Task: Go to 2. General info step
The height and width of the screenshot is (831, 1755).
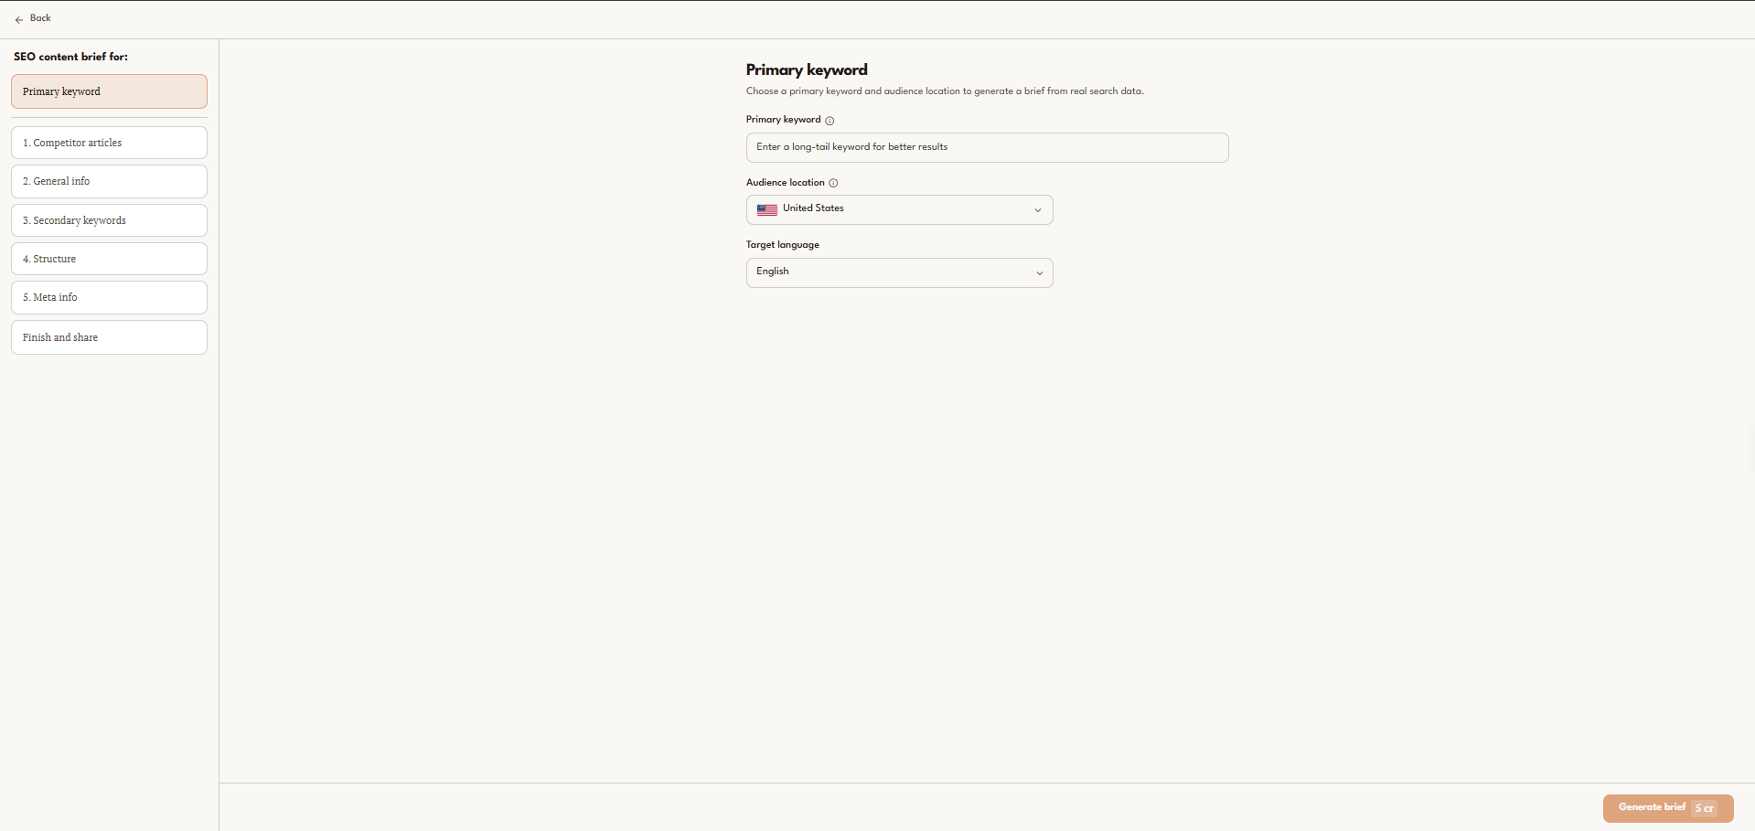Action: point(109,181)
